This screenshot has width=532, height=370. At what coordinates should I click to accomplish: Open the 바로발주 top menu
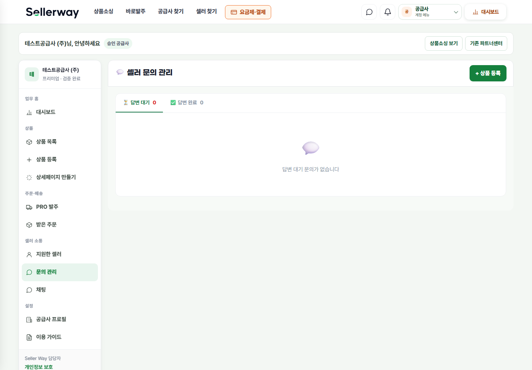[136, 11]
